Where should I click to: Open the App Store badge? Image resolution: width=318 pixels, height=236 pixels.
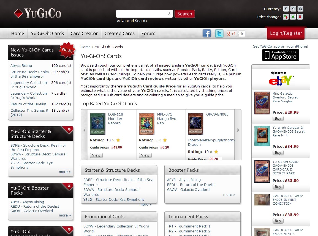click(x=281, y=55)
